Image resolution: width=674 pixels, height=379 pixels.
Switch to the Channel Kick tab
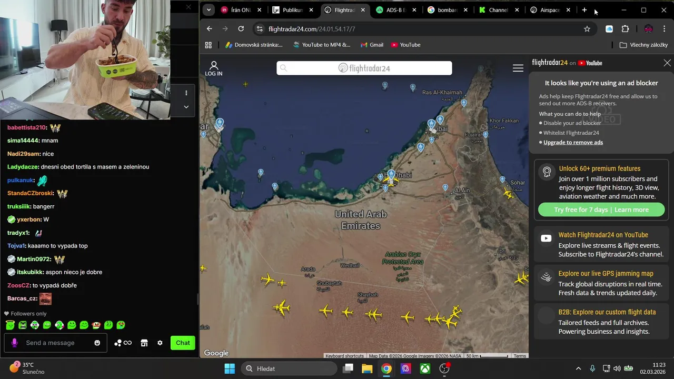pyautogui.click(x=499, y=10)
